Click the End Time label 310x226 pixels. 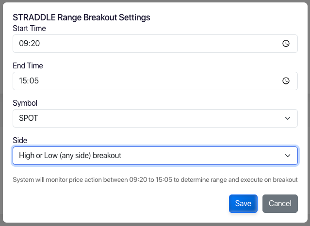coord(28,65)
